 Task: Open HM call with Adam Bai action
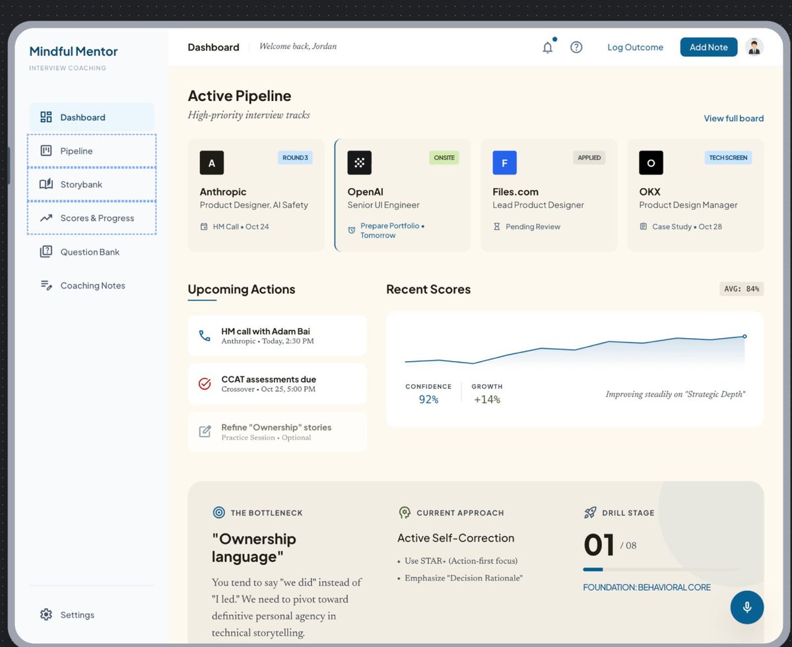pos(277,335)
